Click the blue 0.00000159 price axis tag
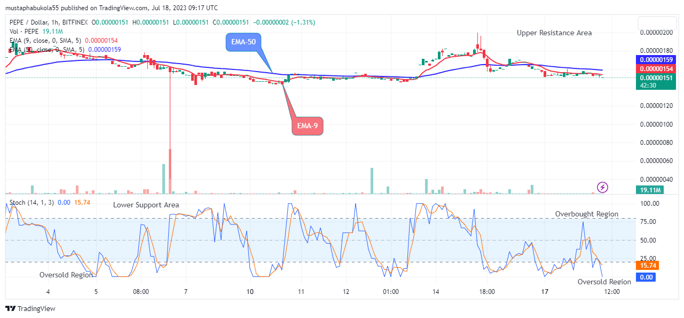Image resolution: width=684 pixels, height=318 pixels. (657, 59)
